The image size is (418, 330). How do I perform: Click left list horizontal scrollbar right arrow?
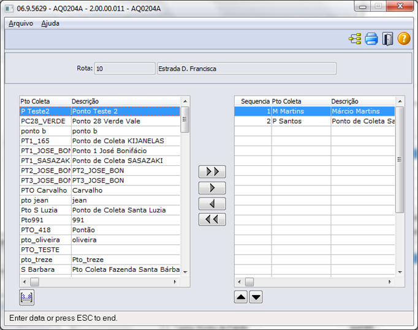(175, 282)
